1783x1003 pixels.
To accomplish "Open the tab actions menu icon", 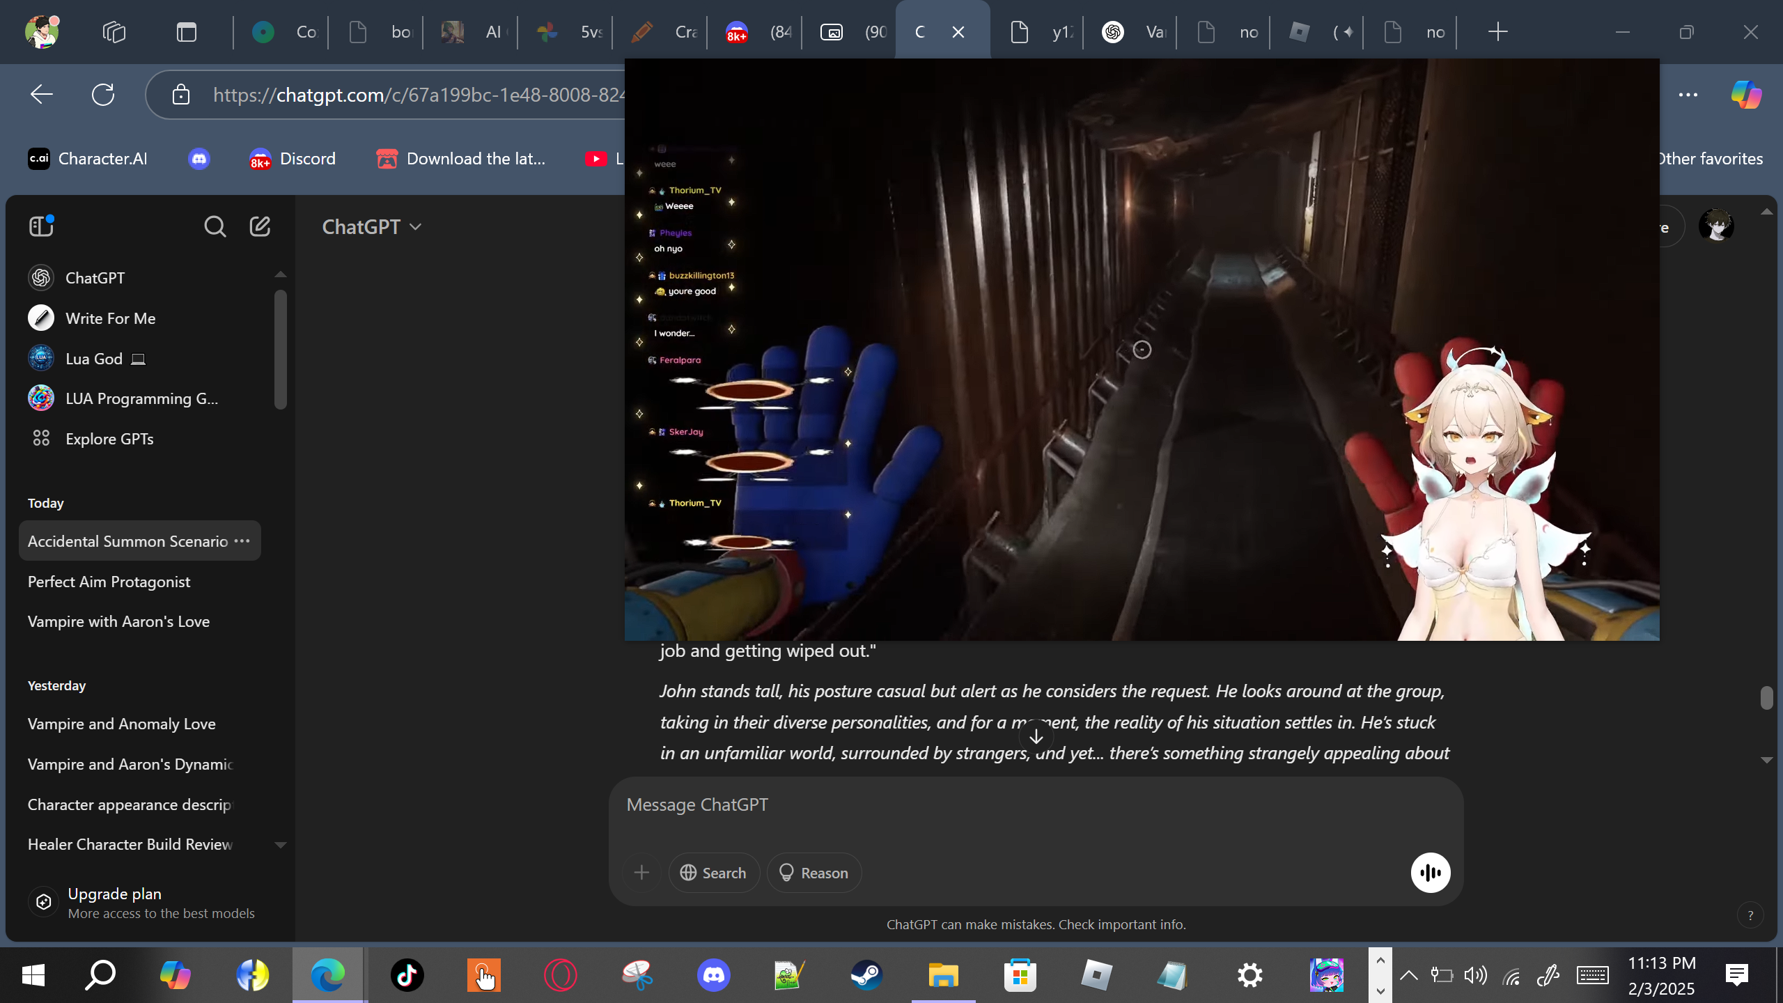I will pos(187,32).
